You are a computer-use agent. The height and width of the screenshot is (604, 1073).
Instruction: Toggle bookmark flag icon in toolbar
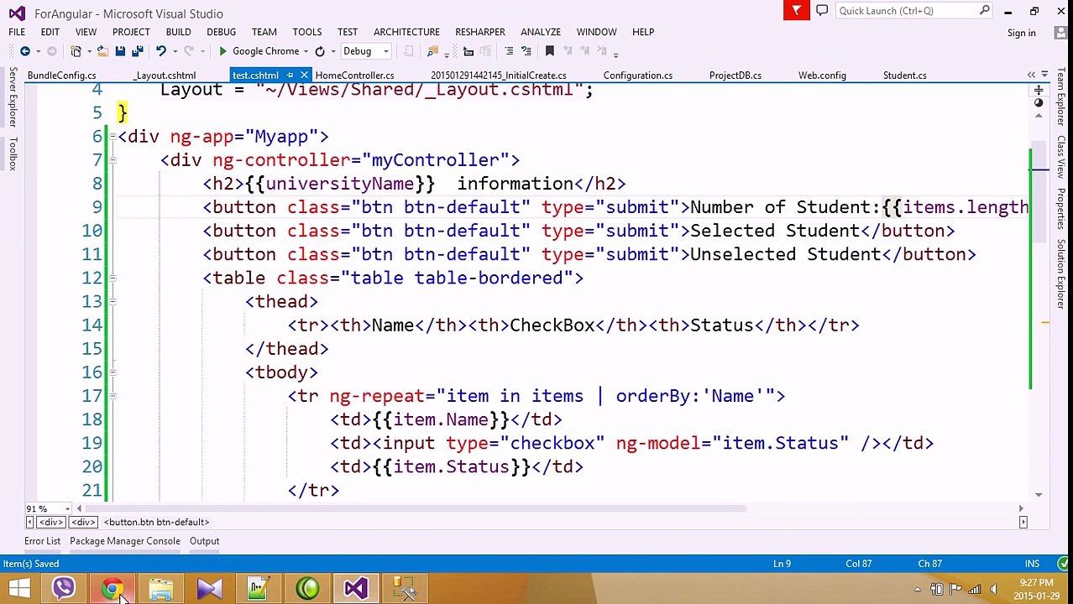[x=550, y=51]
